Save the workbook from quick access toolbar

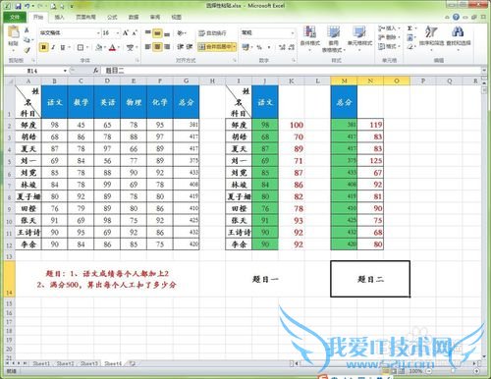[19, 6]
